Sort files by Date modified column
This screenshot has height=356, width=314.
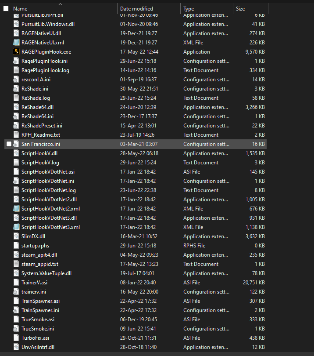pos(136,9)
